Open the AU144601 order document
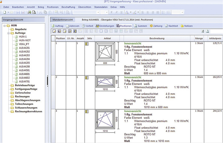223x143 pixels. pos(24,74)
